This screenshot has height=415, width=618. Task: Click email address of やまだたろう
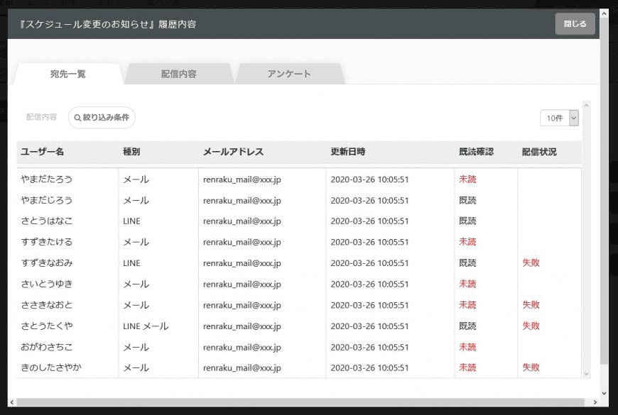coord(242,179)
